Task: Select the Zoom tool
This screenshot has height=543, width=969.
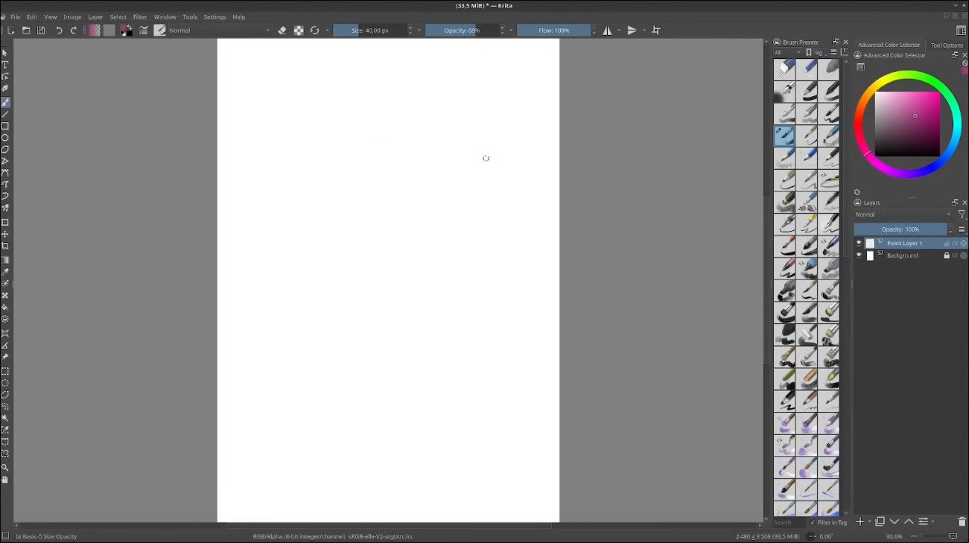Action: pyautogui.click(x=5, y=467)
